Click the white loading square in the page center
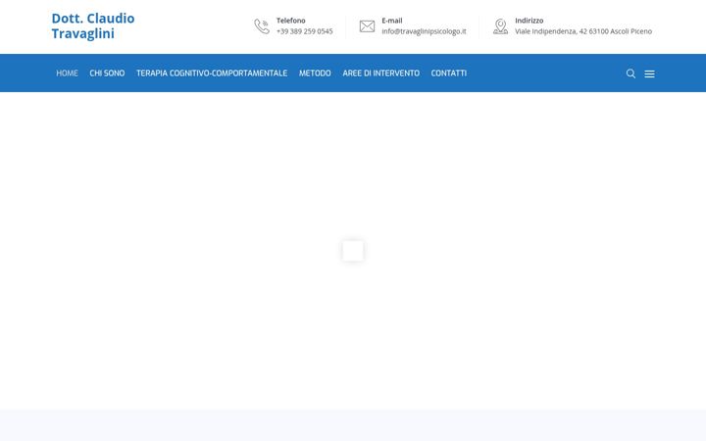Viewport: 706px width, 441px height. point(353,251)
